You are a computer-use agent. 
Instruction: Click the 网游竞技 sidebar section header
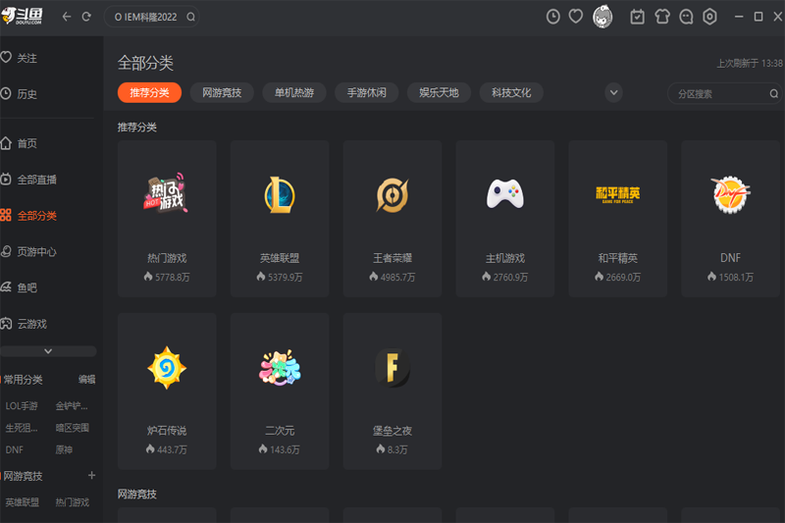[23, 476]
